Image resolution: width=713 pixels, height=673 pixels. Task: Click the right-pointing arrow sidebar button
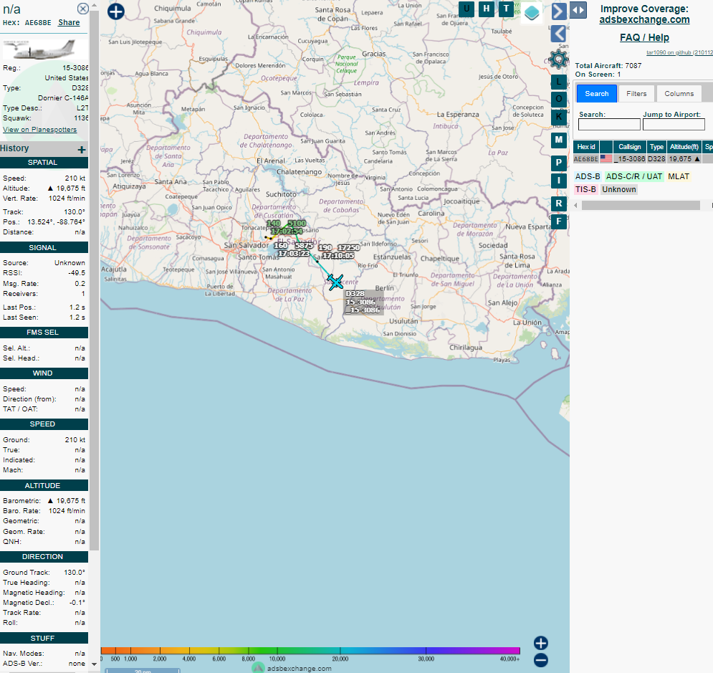click(x=559, y=11)
